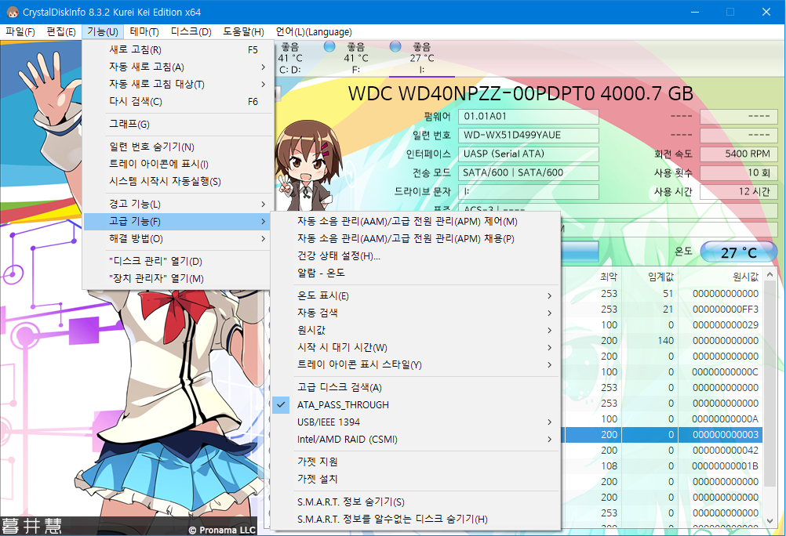
Task: Expand the 자동 새로 고침 대상(T) submenu
Action: (x=178, y=84)
